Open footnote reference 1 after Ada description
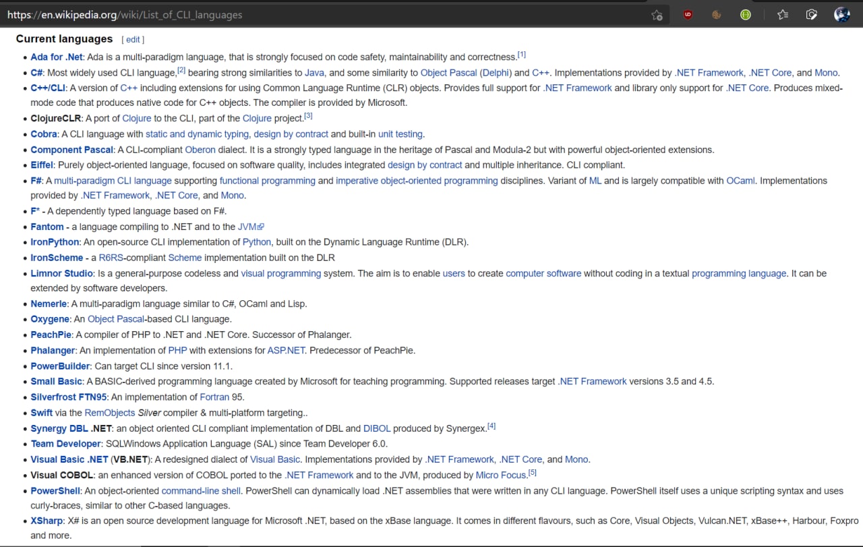Screen dimensions: 863x547 [x=522, y=55]
